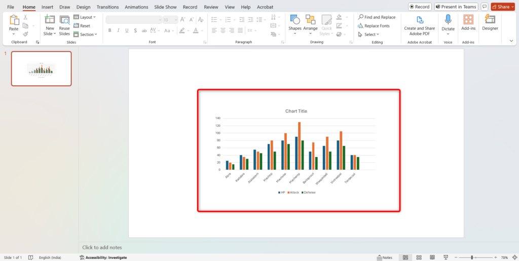This screenshot has width=519, height=261.
Task: Click the Add-ins icon
Action: [x=468, y=20]
